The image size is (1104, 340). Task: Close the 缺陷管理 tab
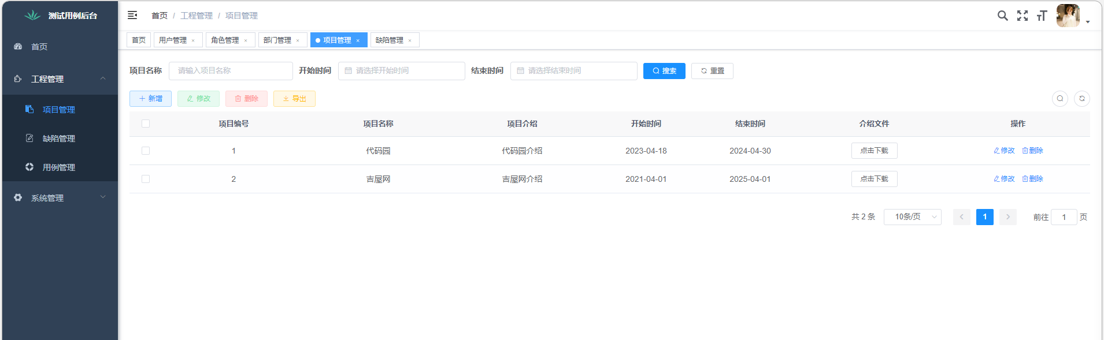[x=410, y=40]
